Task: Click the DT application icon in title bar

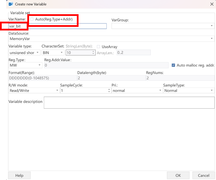Action: click(x=11, y=4)
